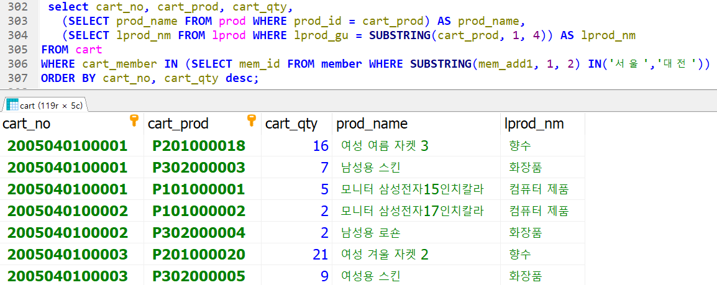
Task: Sort by the cart_prod column header
Action: click(x=202, y=124)
